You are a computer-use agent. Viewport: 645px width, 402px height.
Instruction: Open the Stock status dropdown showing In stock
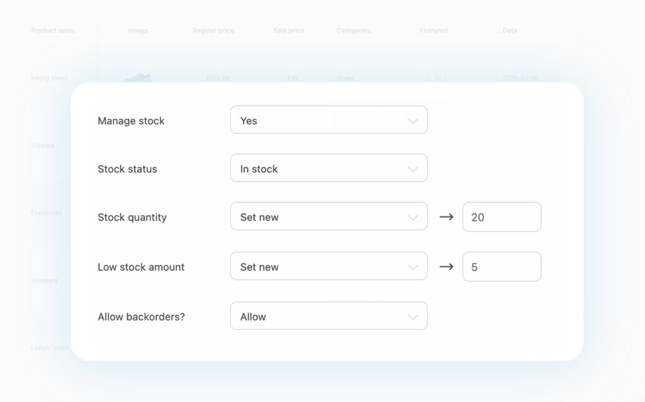(x=328, y=169)
